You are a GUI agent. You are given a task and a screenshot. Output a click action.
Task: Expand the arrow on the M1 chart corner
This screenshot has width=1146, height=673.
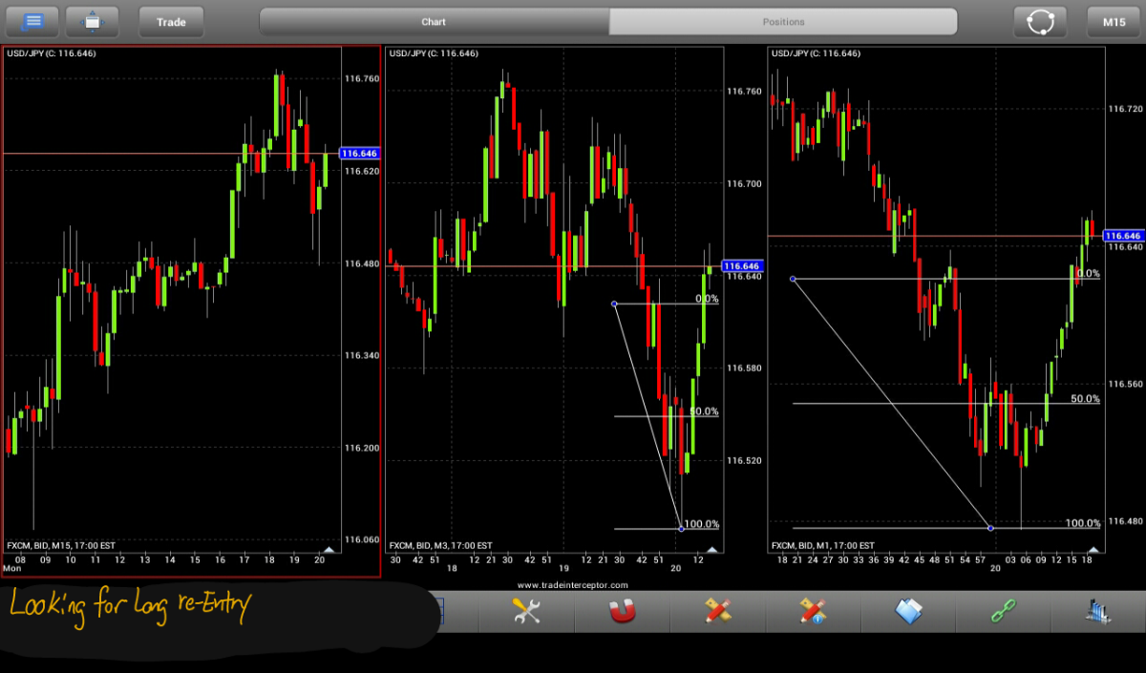pyautogui.click(x=1093, y=550)
